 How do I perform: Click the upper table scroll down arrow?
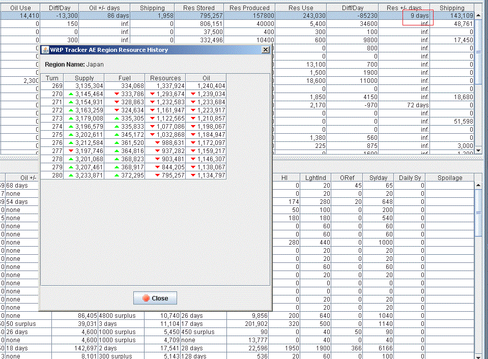[x=478, y=150]
